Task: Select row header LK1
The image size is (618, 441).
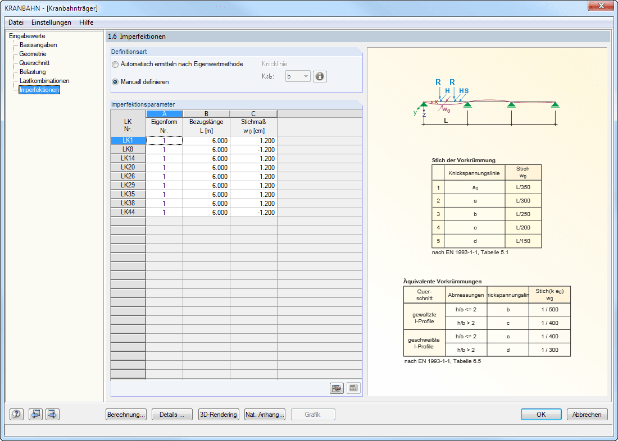Action: 128,141
